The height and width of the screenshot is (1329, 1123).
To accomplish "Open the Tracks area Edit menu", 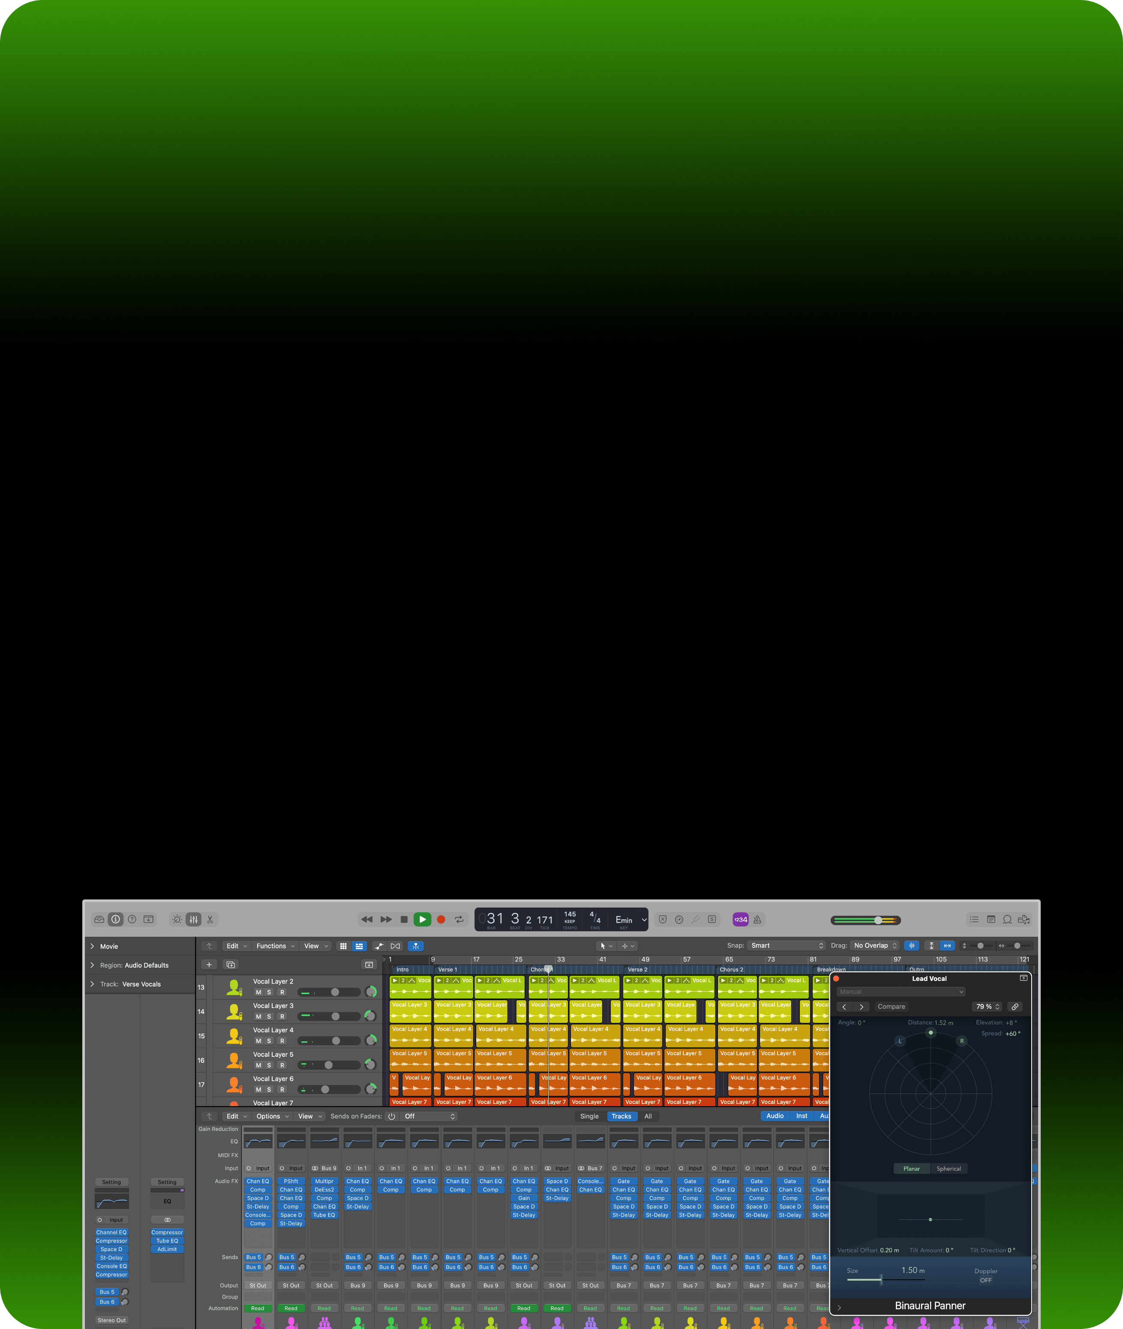I will (237, 946).
